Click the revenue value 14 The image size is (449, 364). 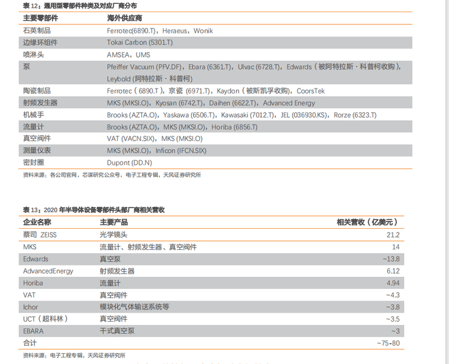pyautogui.click(x=396, y=247)
